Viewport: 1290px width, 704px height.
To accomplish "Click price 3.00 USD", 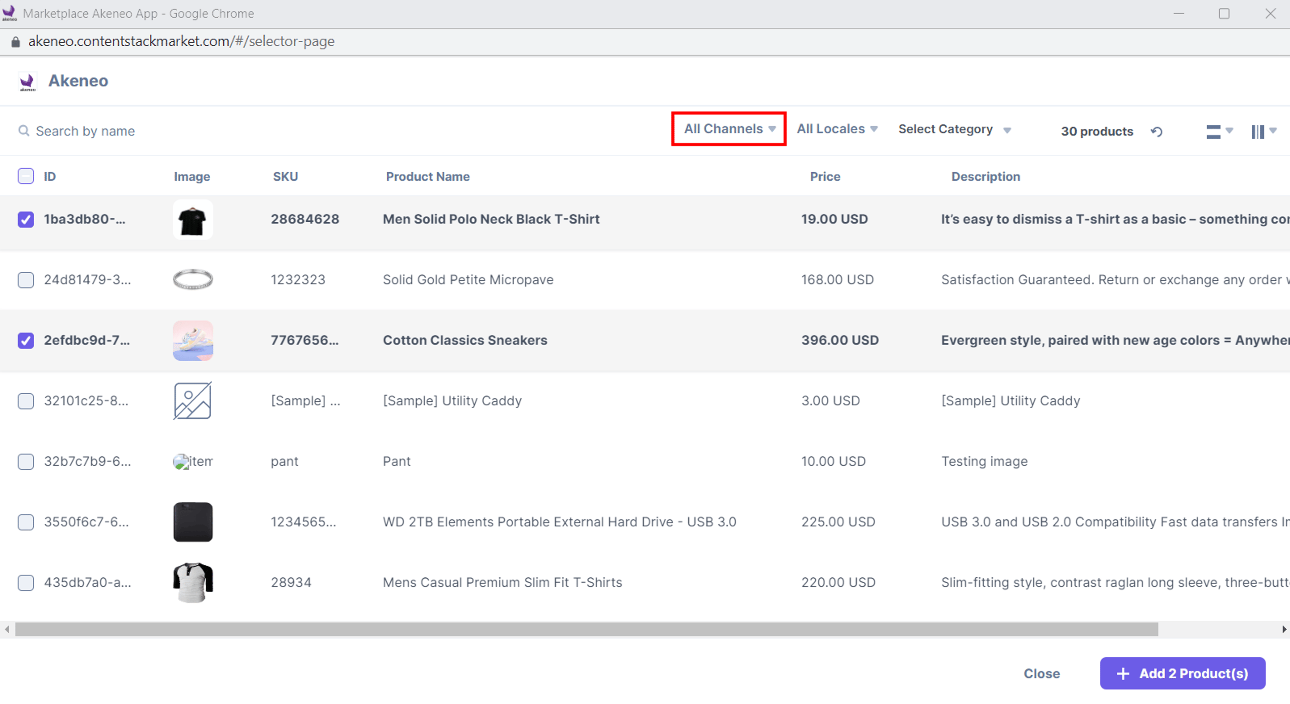I will (830, 401).
